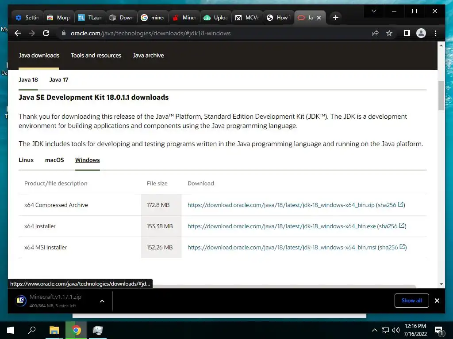Click the 153.38 MB file size
The image size is (453, 339).
click(159, 226)
